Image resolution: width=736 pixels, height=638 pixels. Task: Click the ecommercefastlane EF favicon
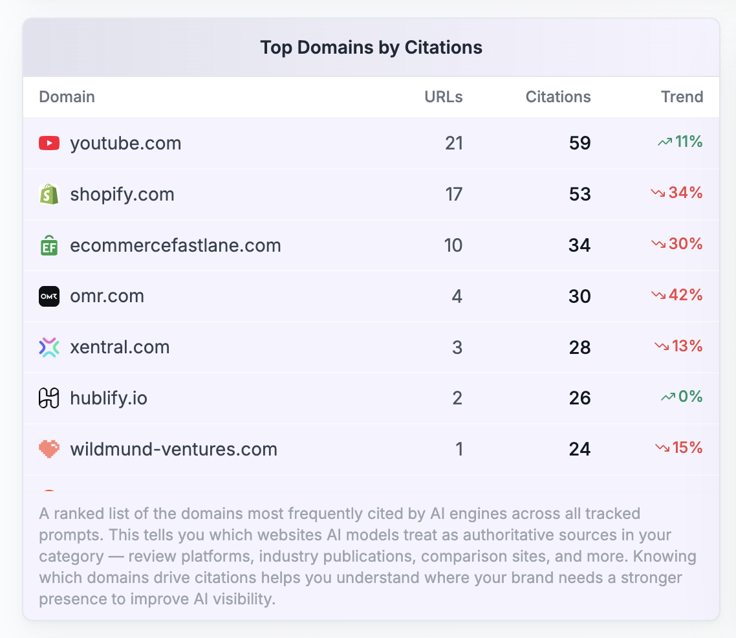pyautogui.click(x=49, y=245)
